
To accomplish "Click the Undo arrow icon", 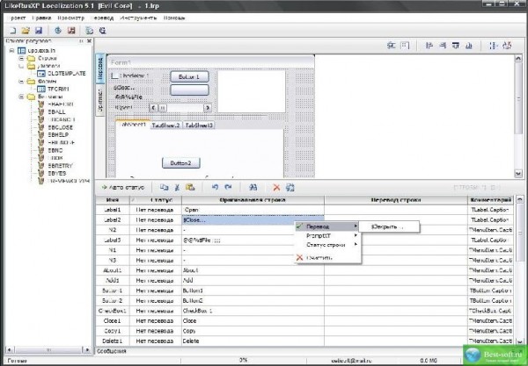I will (215, 187).
